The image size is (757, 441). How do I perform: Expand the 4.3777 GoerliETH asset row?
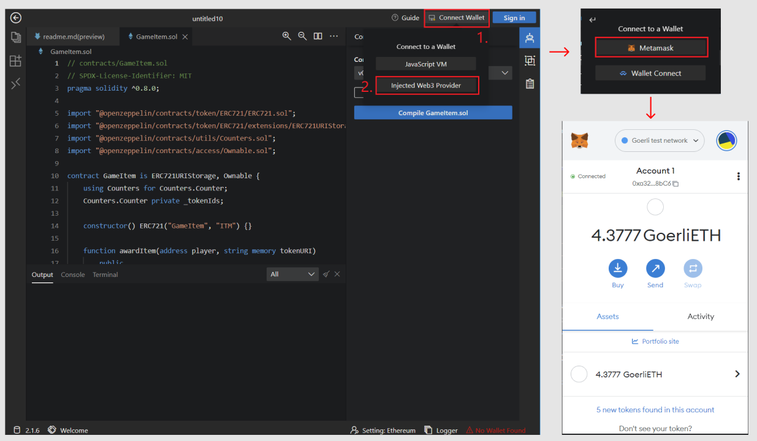pyautogui.click(x=737, y=374)
